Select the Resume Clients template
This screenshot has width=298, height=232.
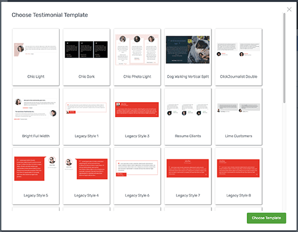click(188, 117)
